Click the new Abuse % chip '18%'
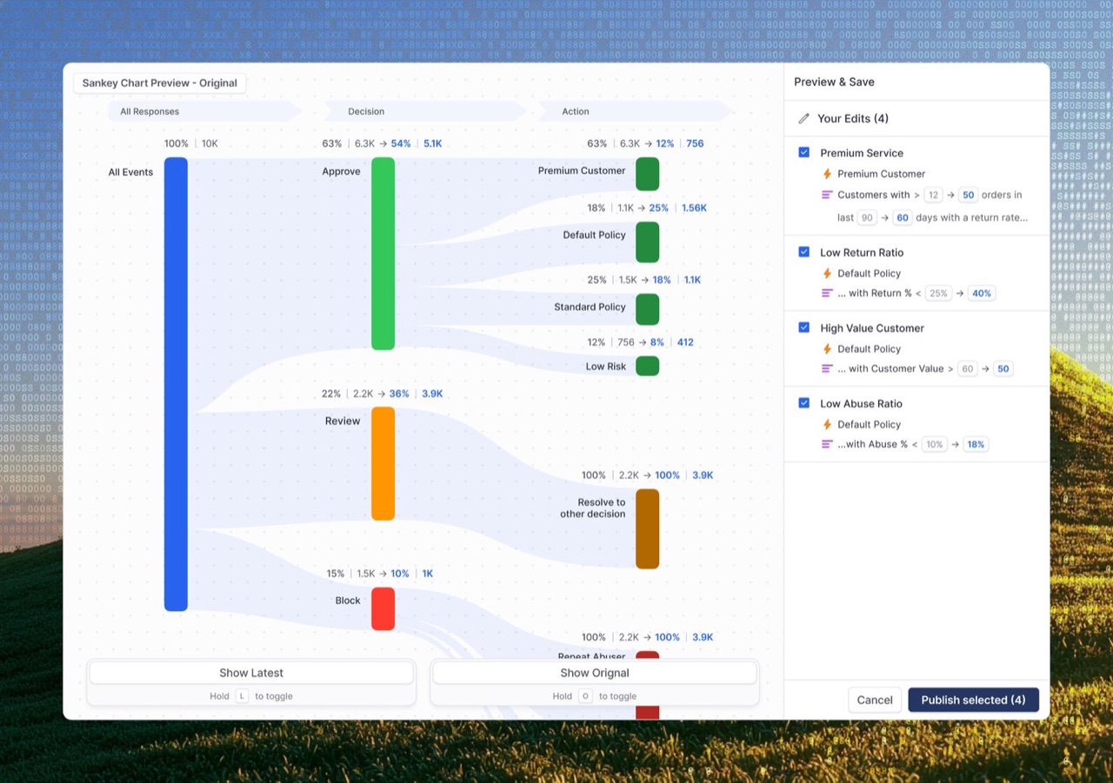 [976, 444]
